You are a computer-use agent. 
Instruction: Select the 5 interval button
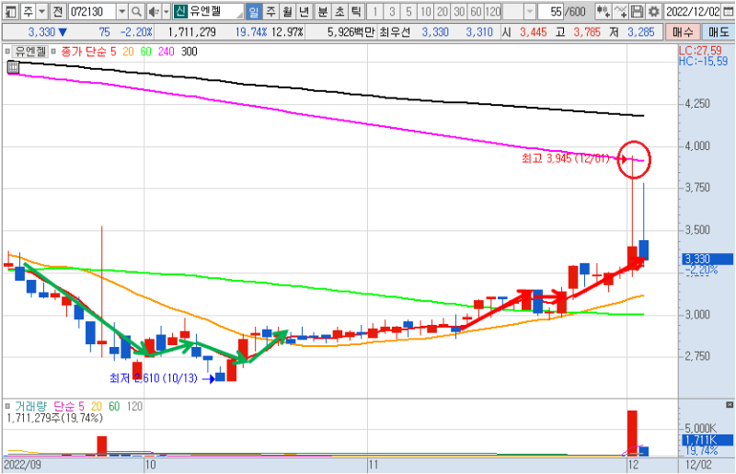(x=408, y=11)
